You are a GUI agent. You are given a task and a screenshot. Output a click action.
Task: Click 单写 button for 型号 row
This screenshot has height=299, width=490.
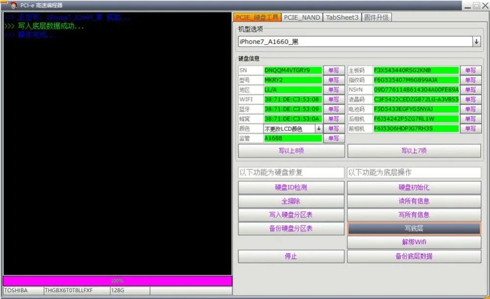pyautogui.click(x=334, y=80)
